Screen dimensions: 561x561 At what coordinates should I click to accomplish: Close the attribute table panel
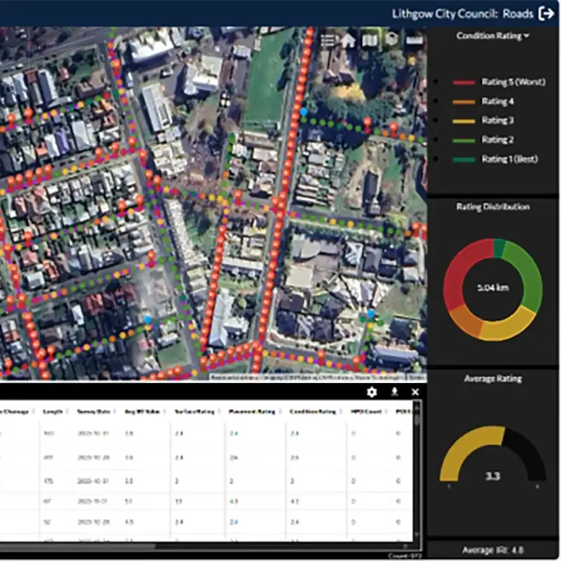pos(415,392)
